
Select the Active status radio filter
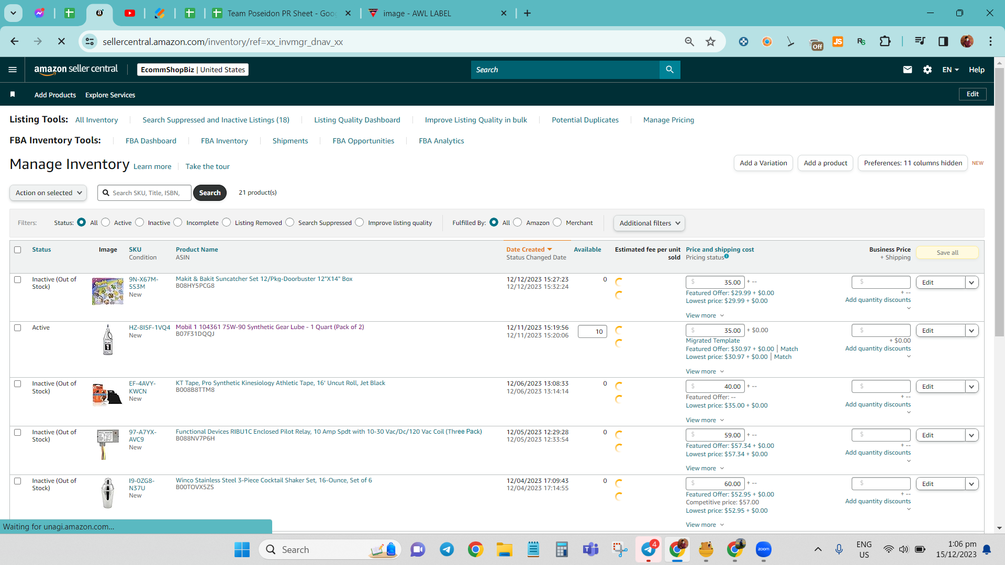(x=106, y=222)
